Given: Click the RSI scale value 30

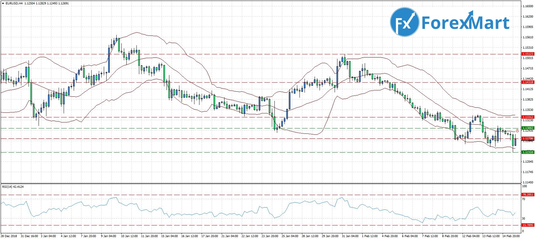Looking at the screenshot, I should [523, 219].
